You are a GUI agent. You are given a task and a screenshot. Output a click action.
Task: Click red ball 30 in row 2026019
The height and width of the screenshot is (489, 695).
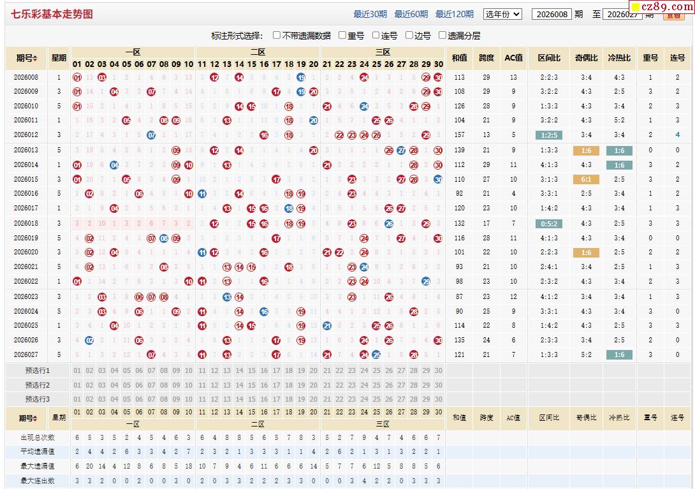(438, 238)
